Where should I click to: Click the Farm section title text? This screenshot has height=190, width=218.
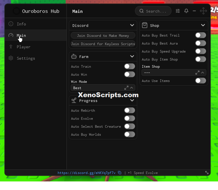point(84,57)
